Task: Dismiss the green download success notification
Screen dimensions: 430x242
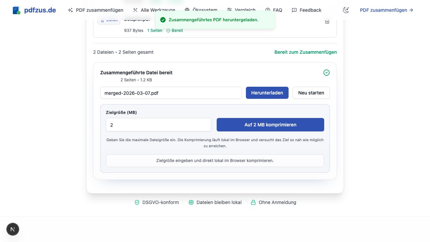Action: pyautogui.click(x=215, y=20)
